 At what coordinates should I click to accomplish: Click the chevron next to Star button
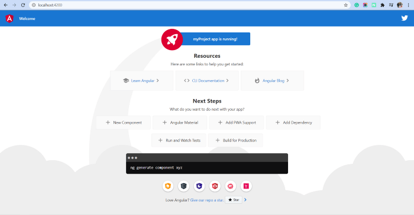coord(245,200)
